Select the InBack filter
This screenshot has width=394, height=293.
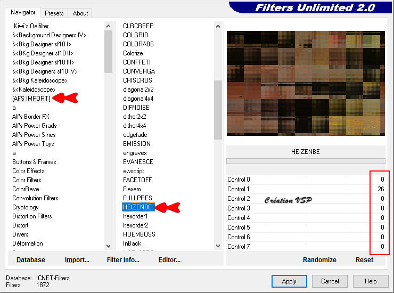click(x=132, y=243)
